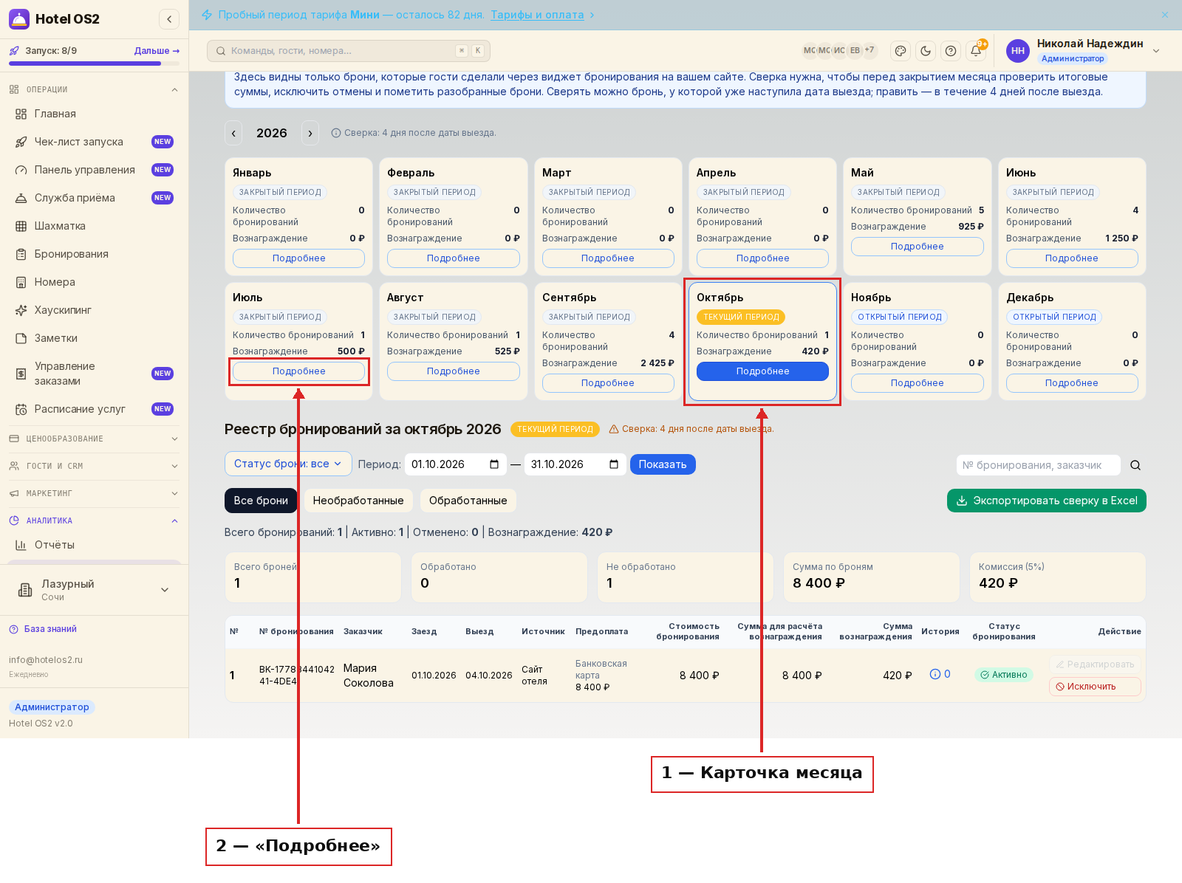Viewport: 1182px width, 883px height.
Task: Collapse the Операции section
Action: pos(95,89)
